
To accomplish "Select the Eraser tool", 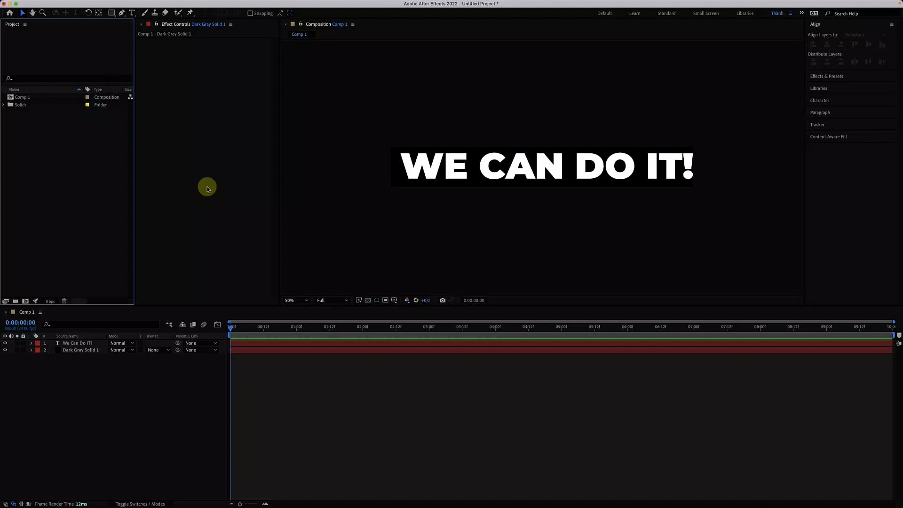I will (x=165, y=13).
